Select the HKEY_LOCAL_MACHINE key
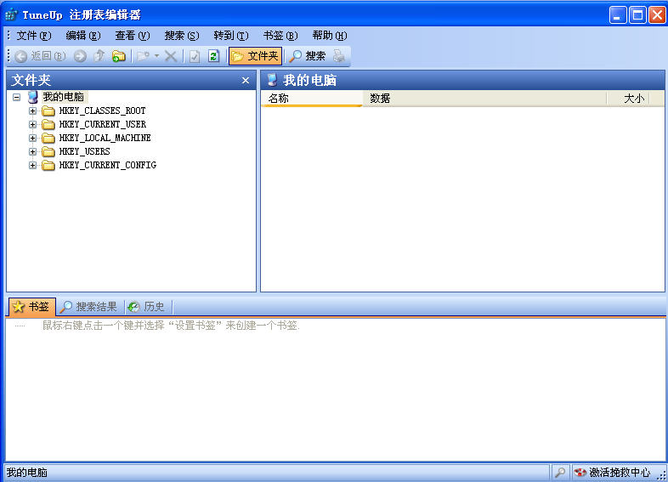Viewport: 668px width, 482px height. pos(105,138)
